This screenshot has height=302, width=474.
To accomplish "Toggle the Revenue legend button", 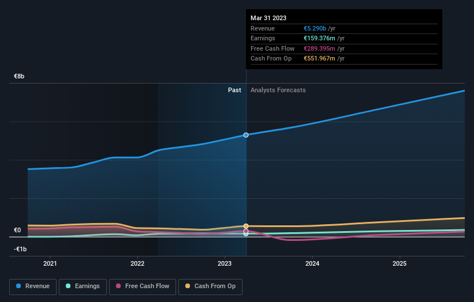I will coord(33,286).
